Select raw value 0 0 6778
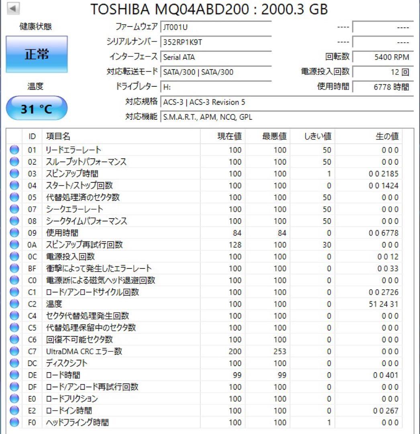Screen dimensions: 420x434 [383, 233]
